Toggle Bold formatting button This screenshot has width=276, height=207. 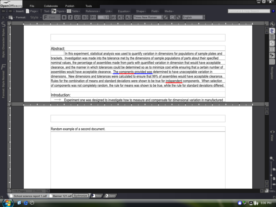pyautogui.click(x=64, y=17)
